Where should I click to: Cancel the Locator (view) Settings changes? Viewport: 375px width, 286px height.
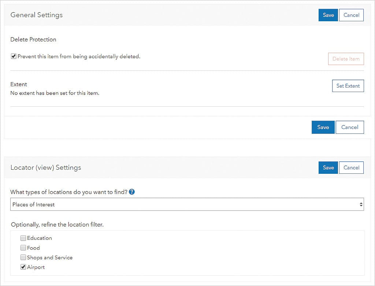coord(351,168)
